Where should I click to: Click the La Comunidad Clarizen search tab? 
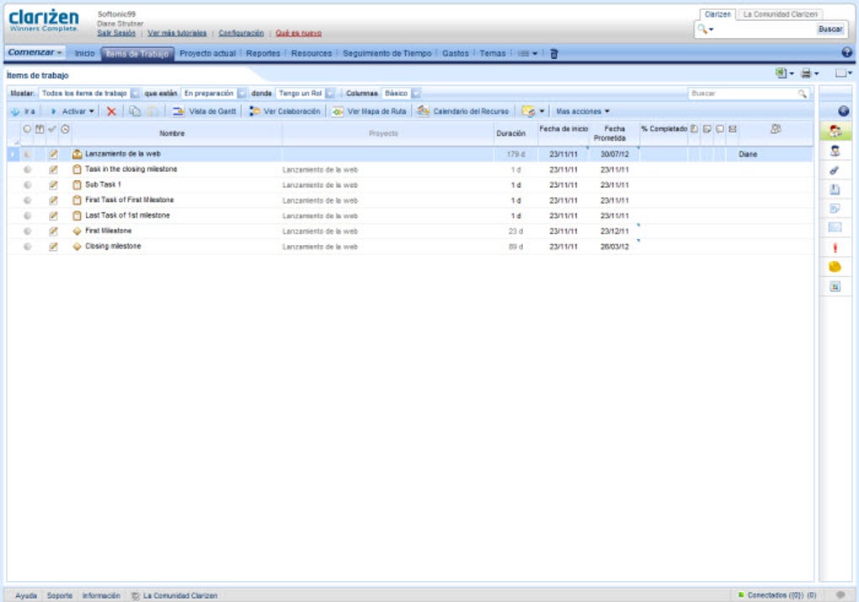(780, 14)
